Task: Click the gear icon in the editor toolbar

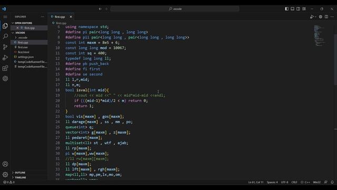Action: [x=321, y=17]
